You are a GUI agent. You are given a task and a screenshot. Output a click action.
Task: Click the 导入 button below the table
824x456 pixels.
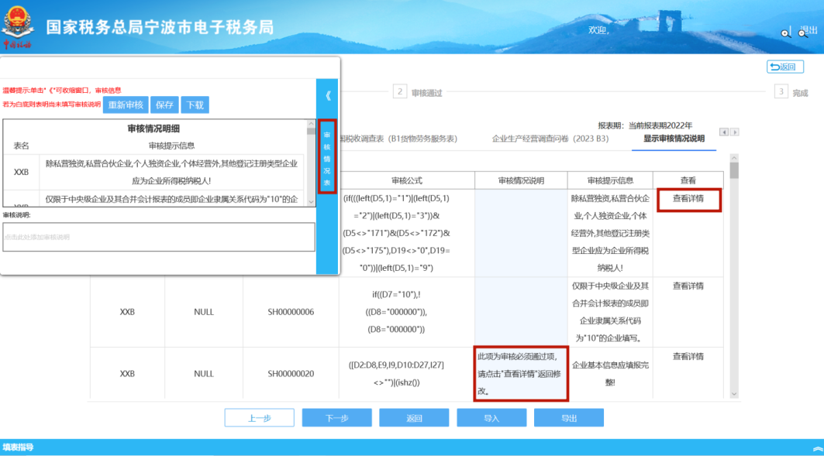pyautogui.click(x=491, y=418)
